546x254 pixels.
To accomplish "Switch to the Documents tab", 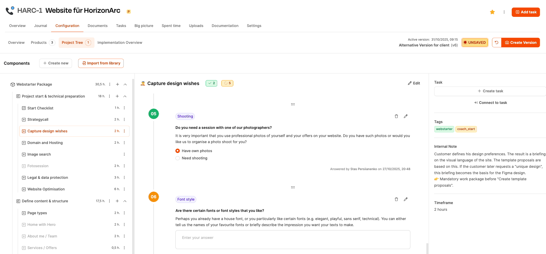I will pyautogui.click(x=98, y=26).
